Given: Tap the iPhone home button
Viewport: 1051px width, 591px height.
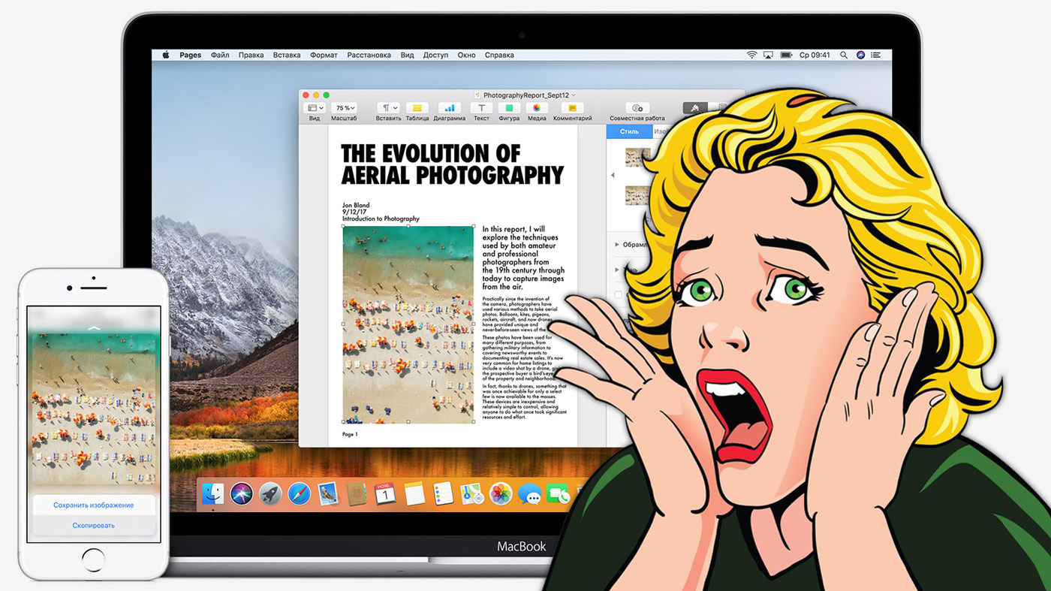Looking at the screenshot, I should point(94,559).
